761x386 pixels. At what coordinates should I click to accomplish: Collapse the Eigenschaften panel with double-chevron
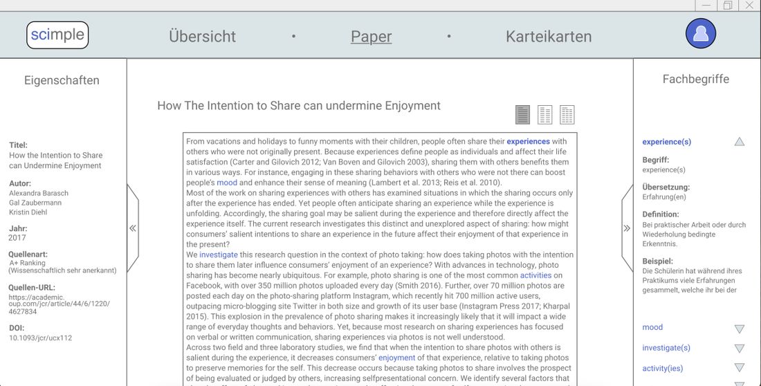pyautogui.click(x=133, y=228)
